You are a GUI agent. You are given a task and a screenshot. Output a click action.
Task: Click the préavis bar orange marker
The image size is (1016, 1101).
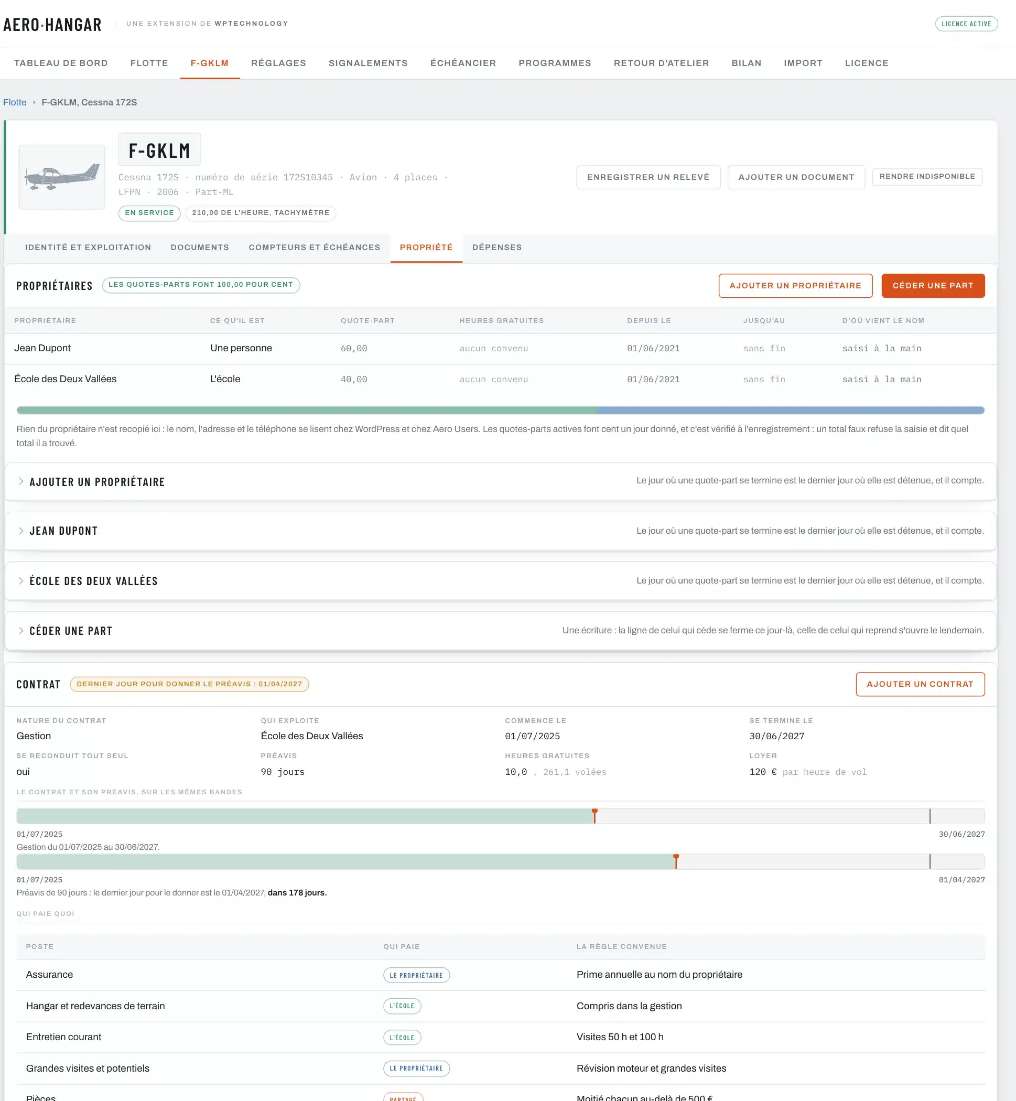pyautogui.click(x=676, y=861)
